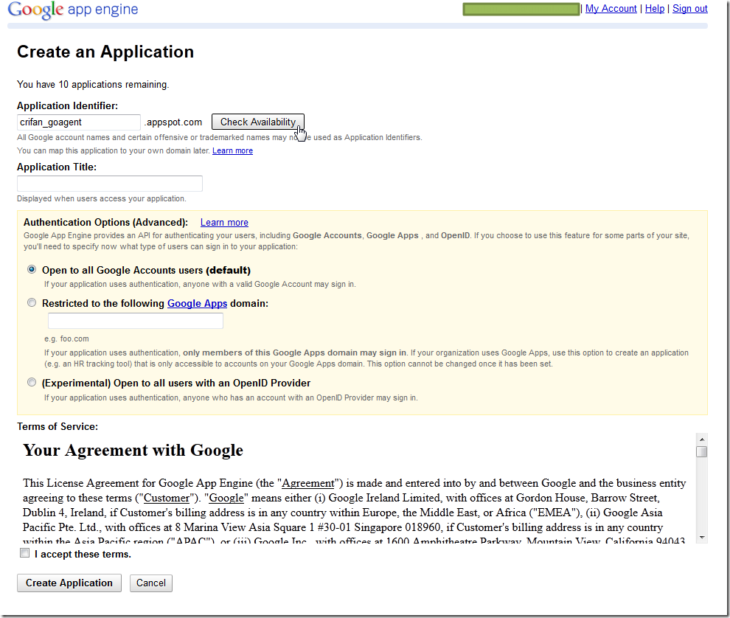This screenshot has width=730, height=618.
Task: Click the Create Application button
Action: pos(69,583)
